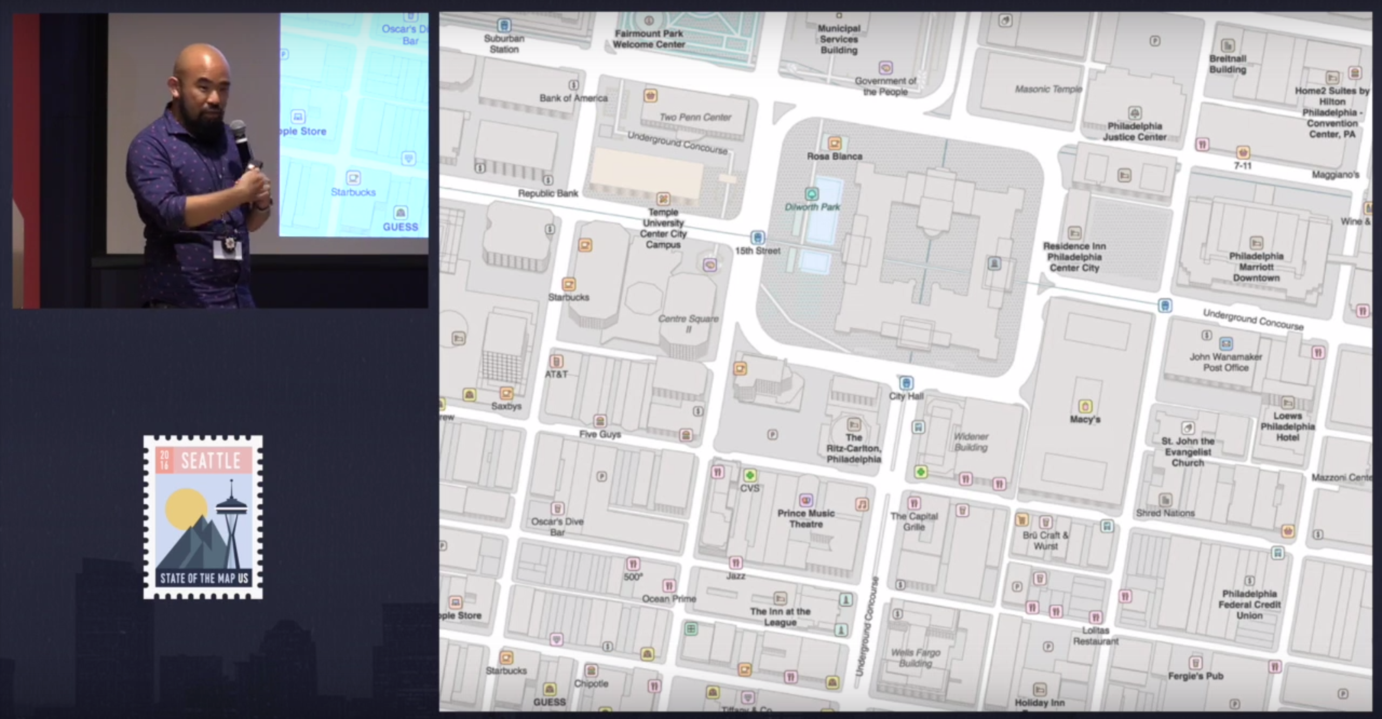
Task: Click the Five Guys burger icon
Action: coord(600,421)
